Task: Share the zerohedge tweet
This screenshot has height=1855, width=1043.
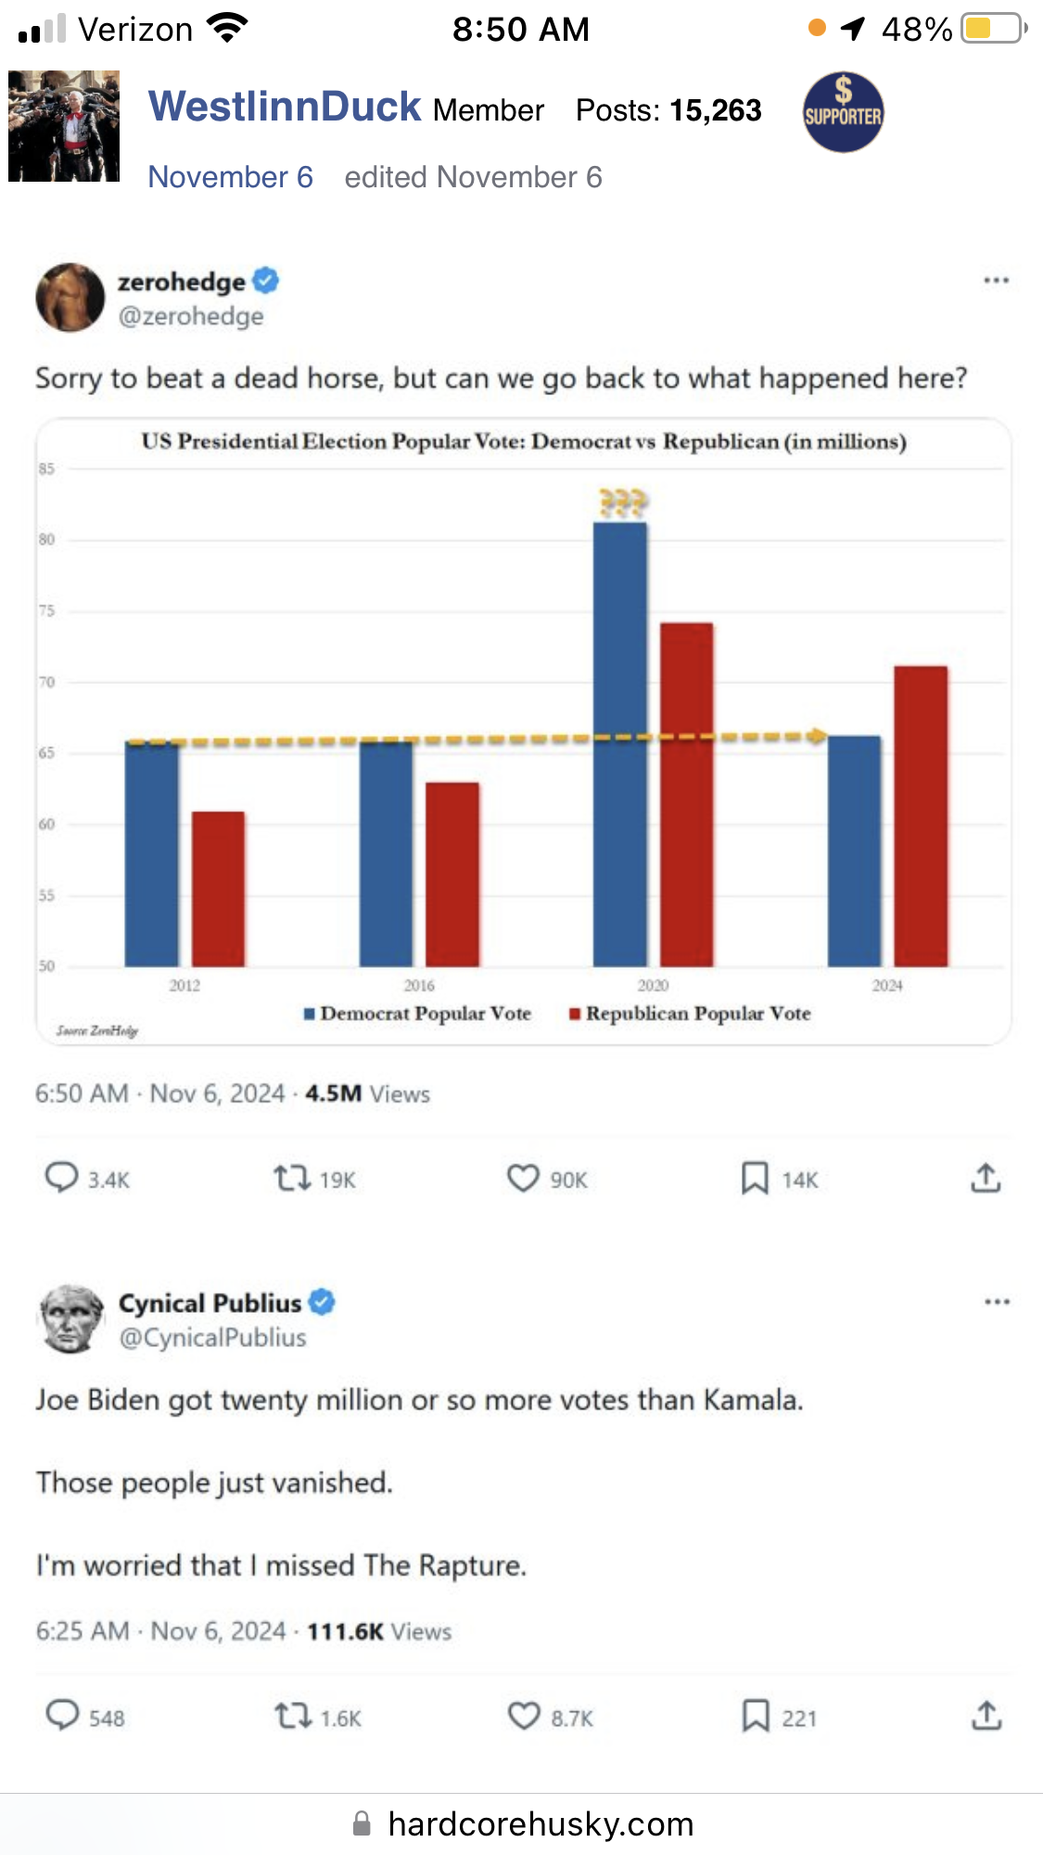Action: [x=986, y=1178]
